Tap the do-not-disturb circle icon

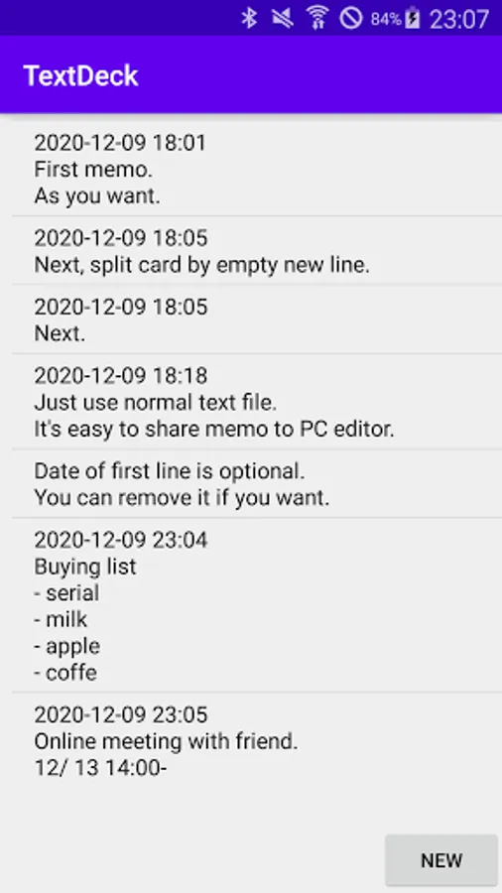(x=351, y=18)
